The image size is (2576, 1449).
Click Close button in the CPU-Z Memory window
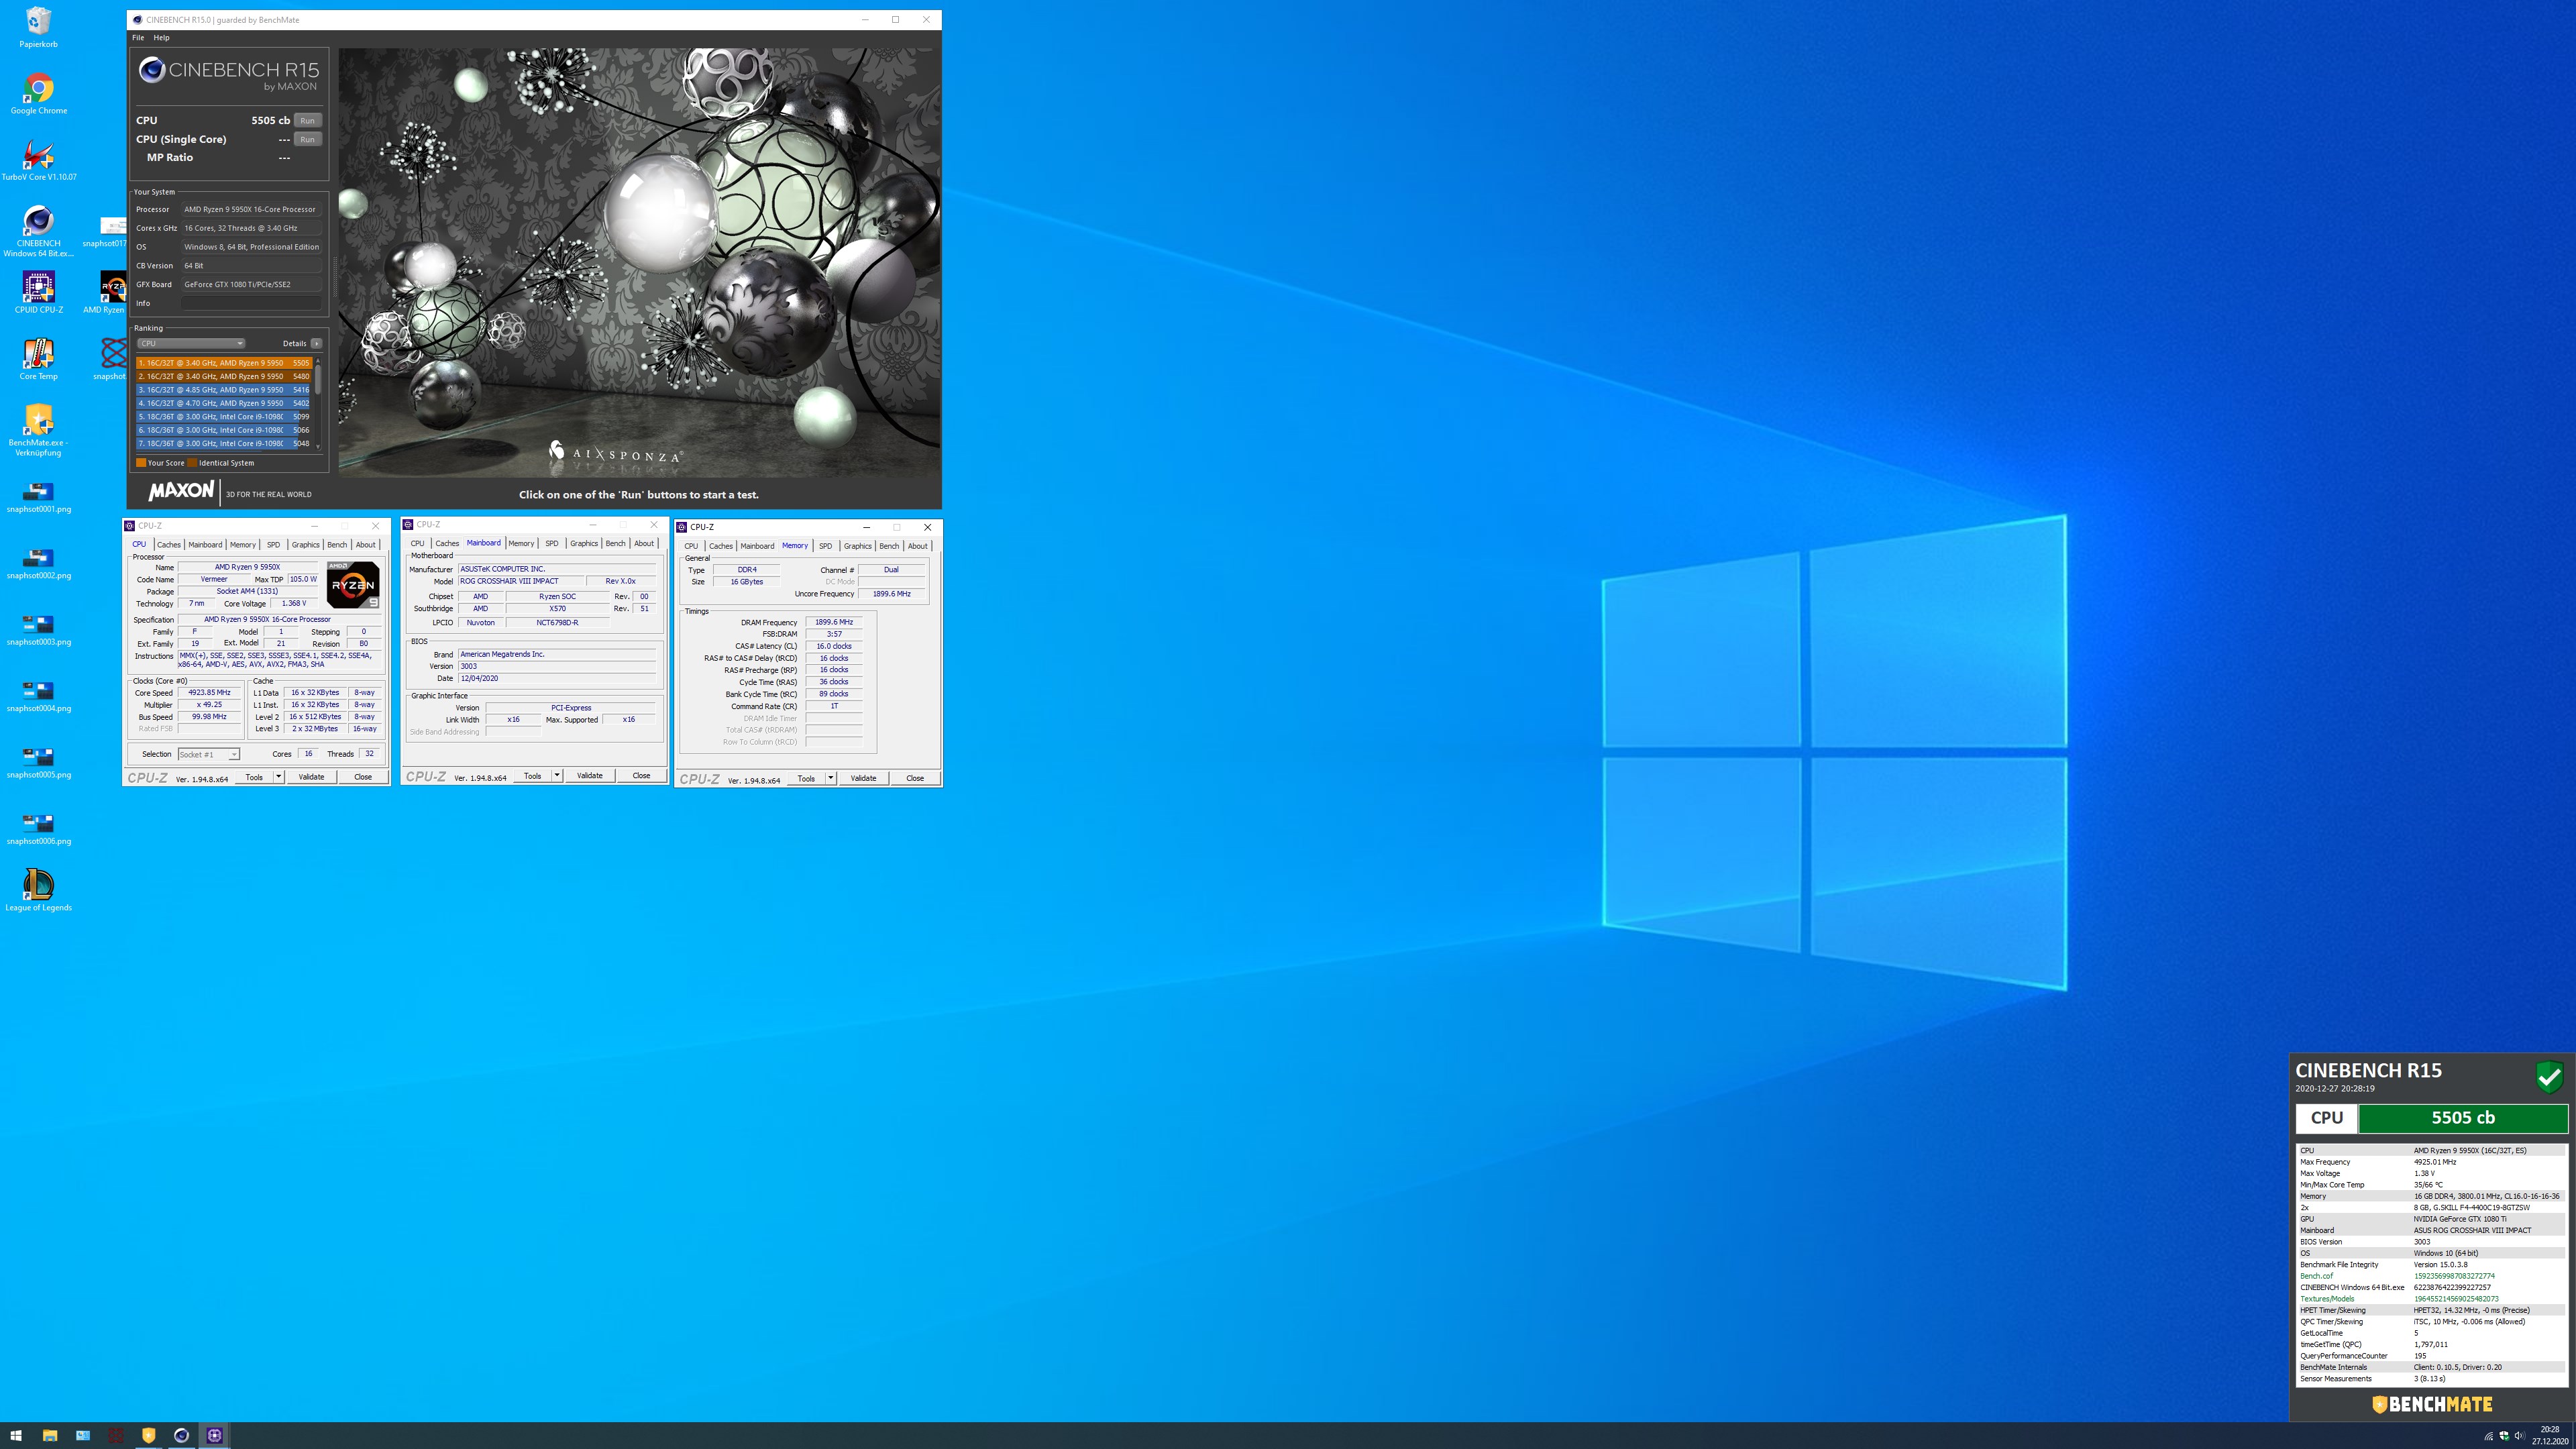[915, 778]
